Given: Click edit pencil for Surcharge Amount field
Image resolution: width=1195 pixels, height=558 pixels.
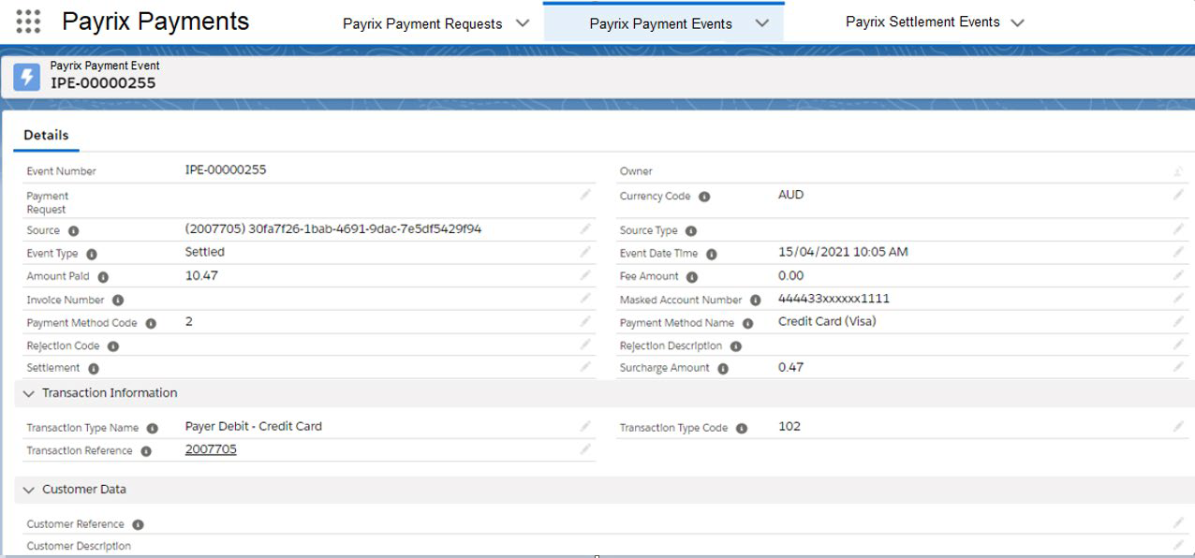Looking at the screenshot, I should 1178,367.
